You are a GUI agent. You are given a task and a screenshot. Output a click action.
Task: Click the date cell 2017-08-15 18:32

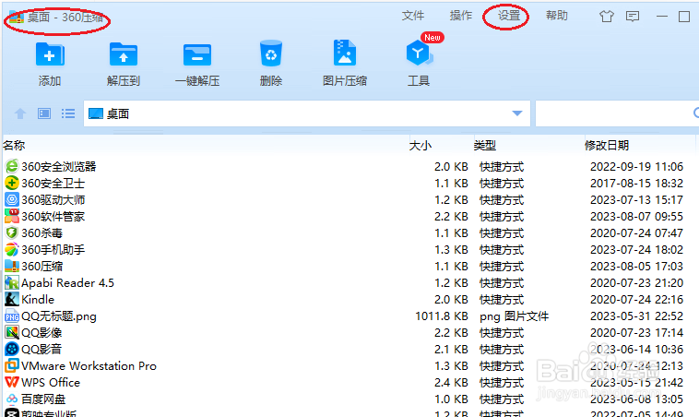tap(636, 183)
